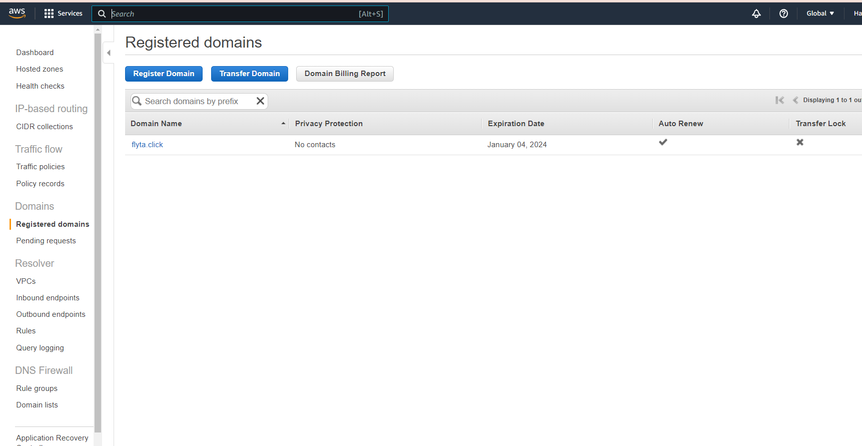Open Health checks in the sidebar

(40, 86)
